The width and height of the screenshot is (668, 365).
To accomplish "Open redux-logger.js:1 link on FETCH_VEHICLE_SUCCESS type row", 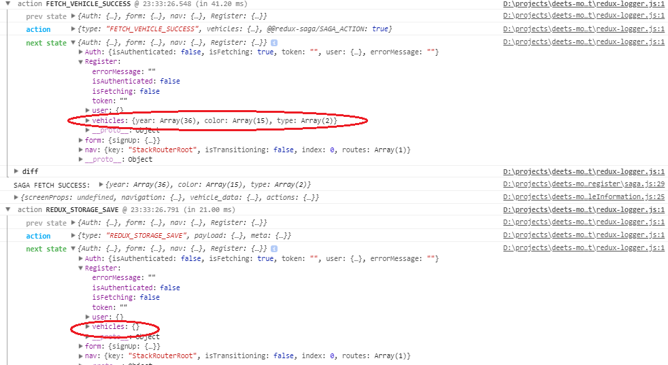I will click(584, 29).
